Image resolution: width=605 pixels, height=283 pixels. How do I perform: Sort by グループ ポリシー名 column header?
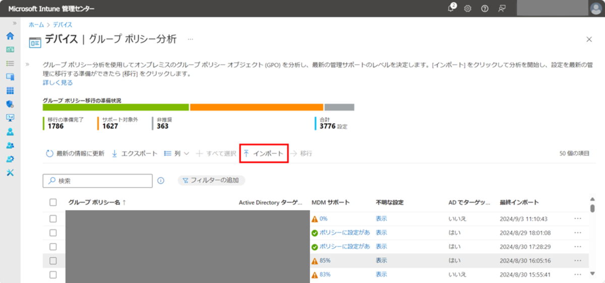[x=97, y=202]
